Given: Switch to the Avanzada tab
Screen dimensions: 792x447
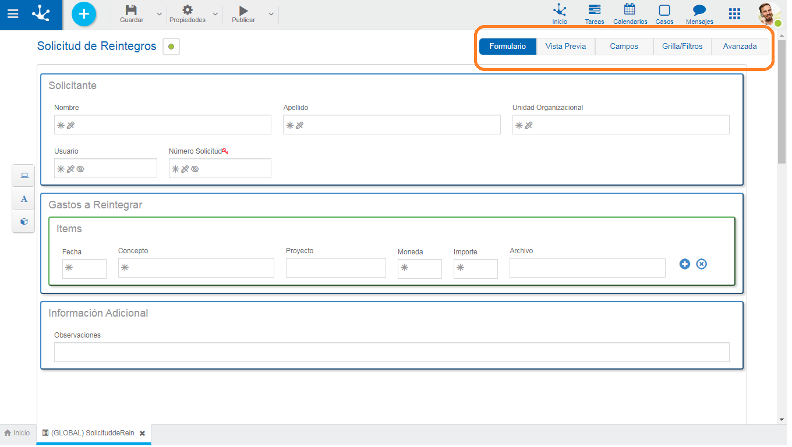Looking at the screenshot, I should tap(740, 47).
